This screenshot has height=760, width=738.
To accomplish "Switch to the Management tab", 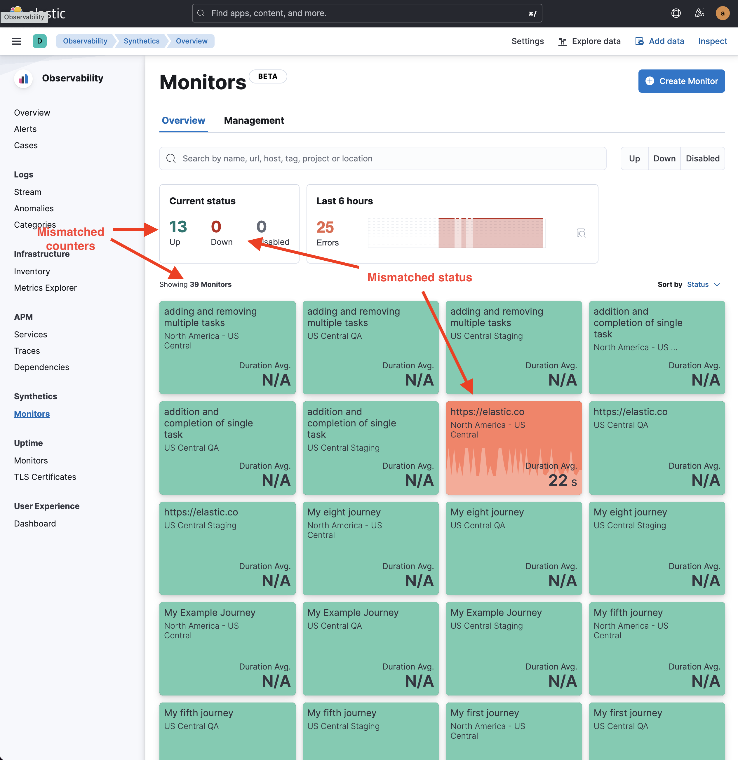I will point(254,121).
